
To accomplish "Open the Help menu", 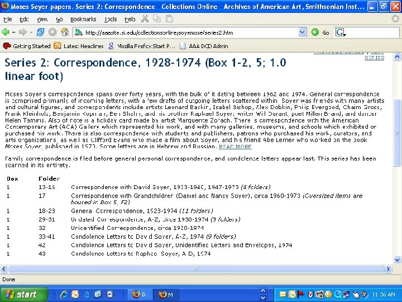I will click(130, 19).
